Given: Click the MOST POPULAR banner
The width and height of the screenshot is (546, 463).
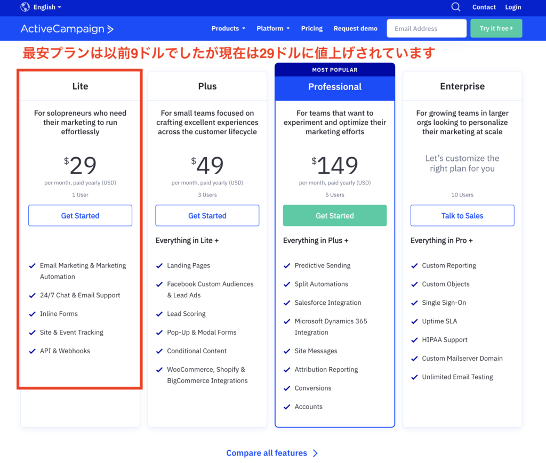Looking at the screenshot, I should coord(335,70).
